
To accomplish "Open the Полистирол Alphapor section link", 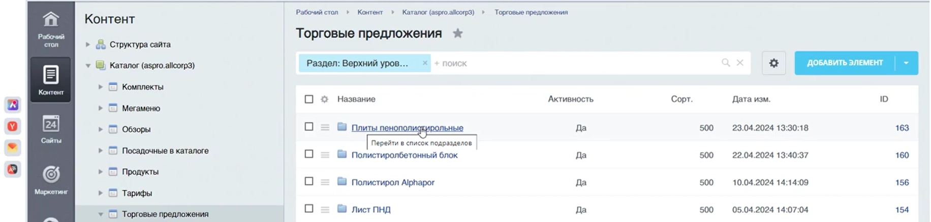I will click(x=393, y=182).
